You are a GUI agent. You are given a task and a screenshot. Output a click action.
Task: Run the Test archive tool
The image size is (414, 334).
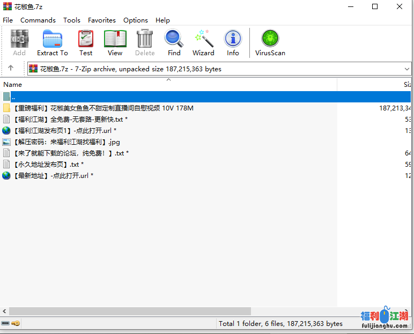[86, 42]
